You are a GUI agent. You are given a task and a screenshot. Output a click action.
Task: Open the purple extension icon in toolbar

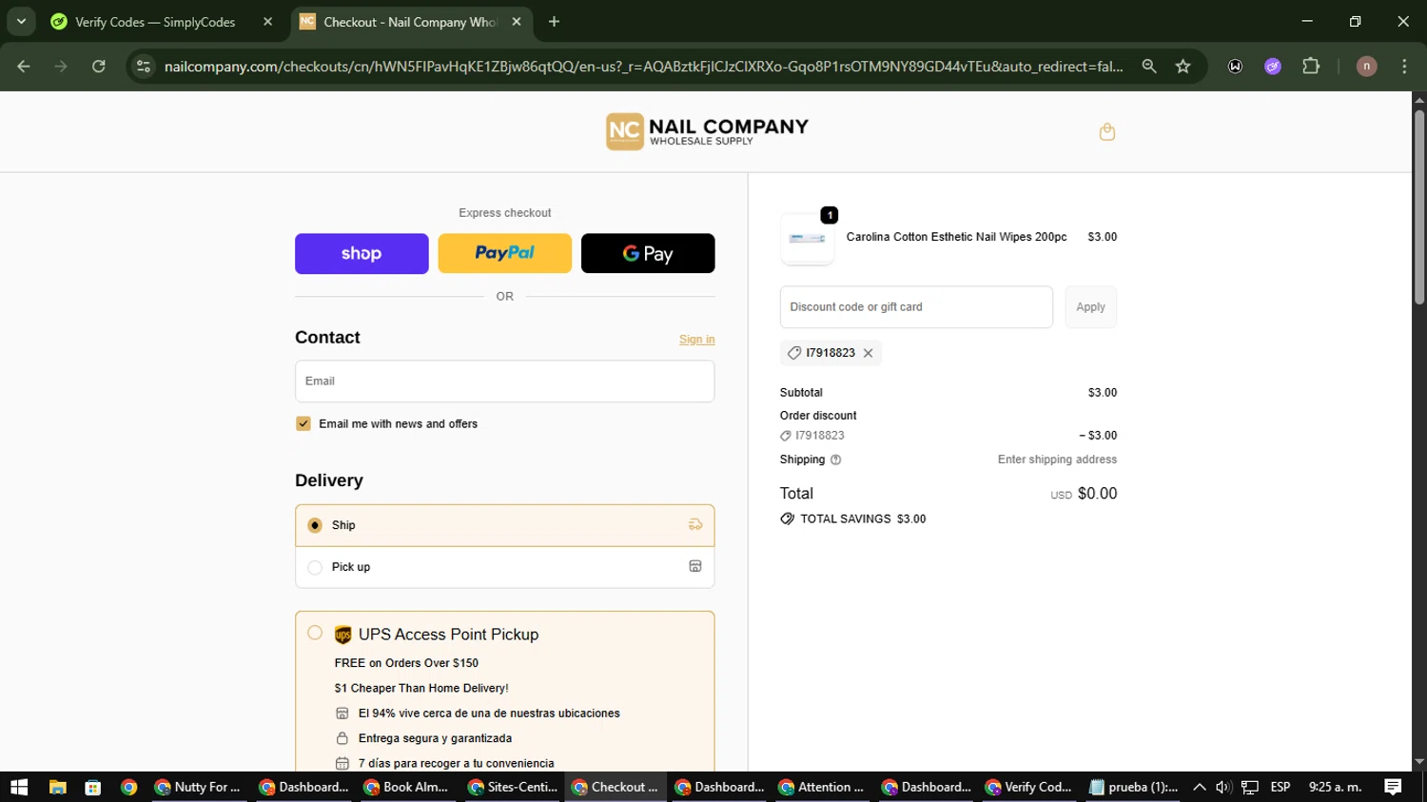(1273, 67)
